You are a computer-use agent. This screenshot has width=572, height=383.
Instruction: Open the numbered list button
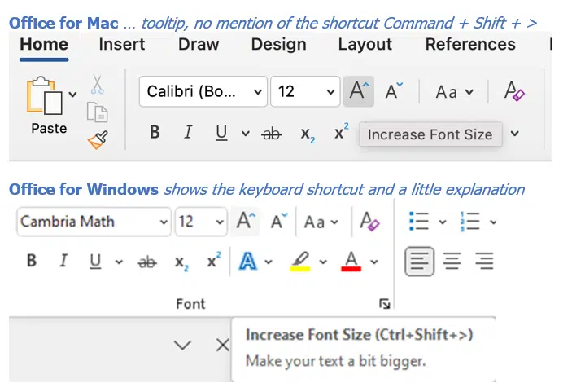pos(469,222)
